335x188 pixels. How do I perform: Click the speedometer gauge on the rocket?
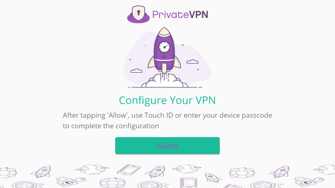click(x=164, y=47)
